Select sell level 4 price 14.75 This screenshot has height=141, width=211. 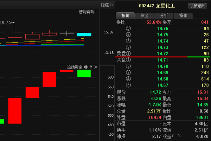click(x=163, y=35)
